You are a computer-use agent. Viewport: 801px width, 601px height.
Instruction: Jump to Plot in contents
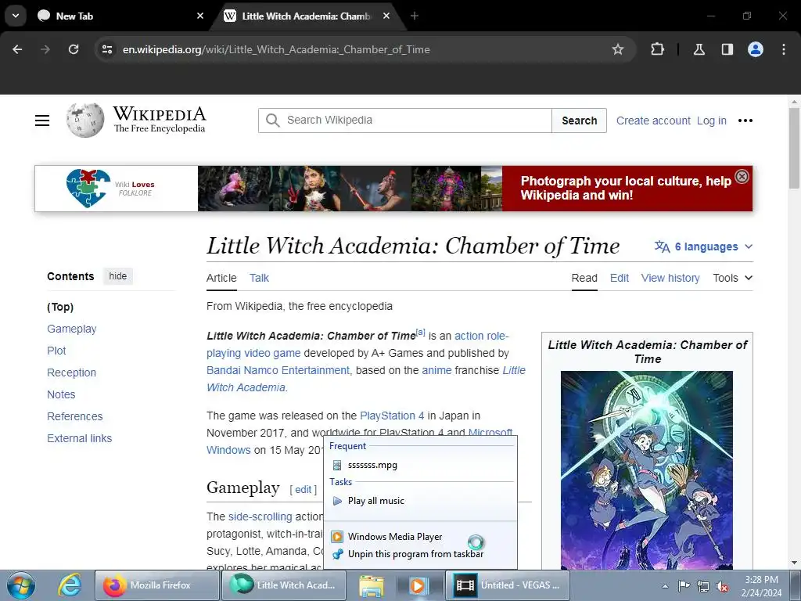(x=56, y=351)
